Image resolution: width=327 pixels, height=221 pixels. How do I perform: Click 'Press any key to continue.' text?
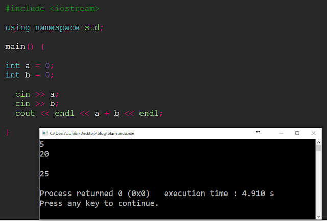[99, 203]
